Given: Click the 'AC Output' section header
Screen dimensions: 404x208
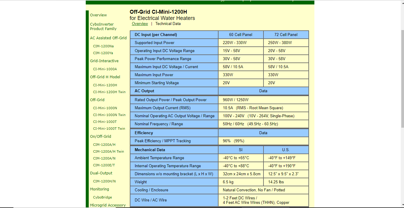Looking at the screenshot, I should coord(174,91).
